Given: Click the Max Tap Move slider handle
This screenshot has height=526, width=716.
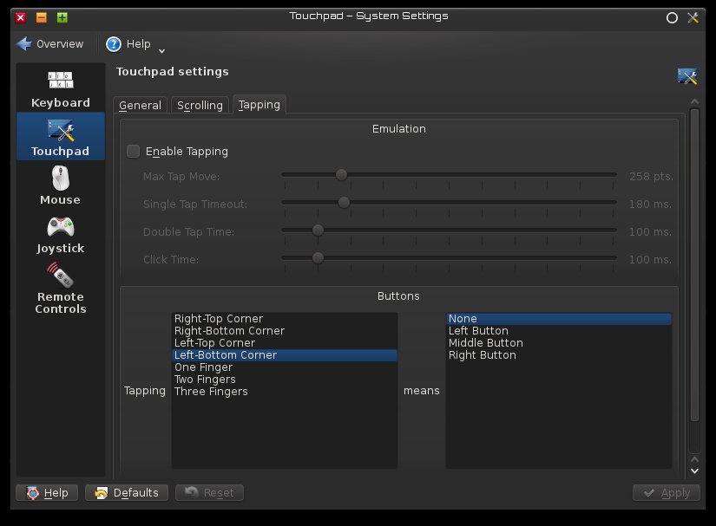Looking at the screenshot, I should coord(341,175).
